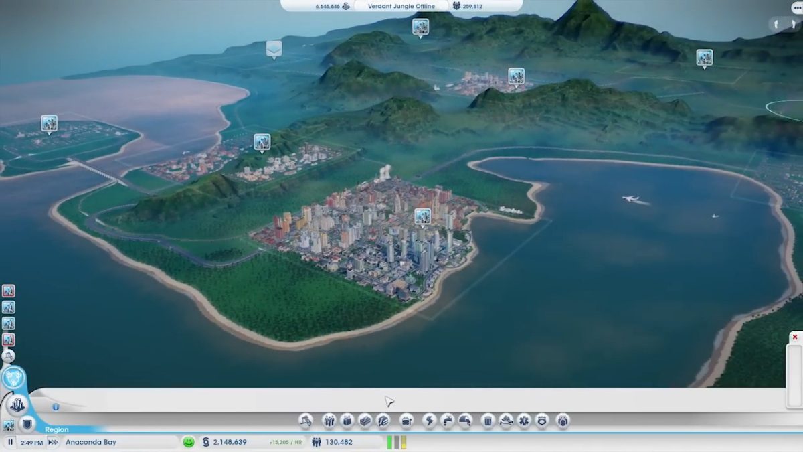Image resolution: width=803 pixels, height=452 pixels.
Task: Toggle the Region view globe button
Action: point(13,378)
